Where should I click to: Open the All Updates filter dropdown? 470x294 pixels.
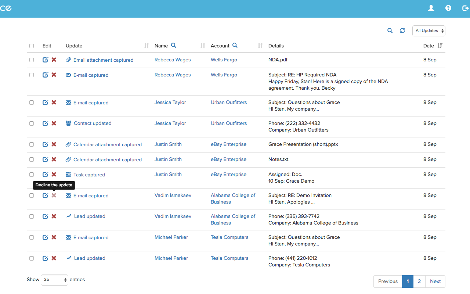click(x=429, y=31)
